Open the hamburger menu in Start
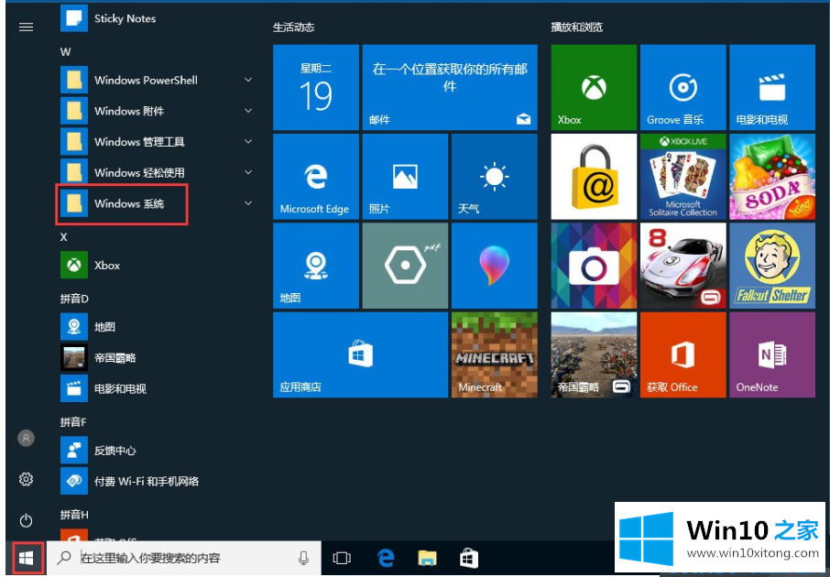This screenshot has height=577, width=830. click(x=26, y=27)
